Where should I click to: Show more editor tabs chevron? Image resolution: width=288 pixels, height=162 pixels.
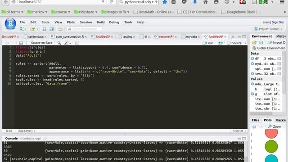click(233, 37)
